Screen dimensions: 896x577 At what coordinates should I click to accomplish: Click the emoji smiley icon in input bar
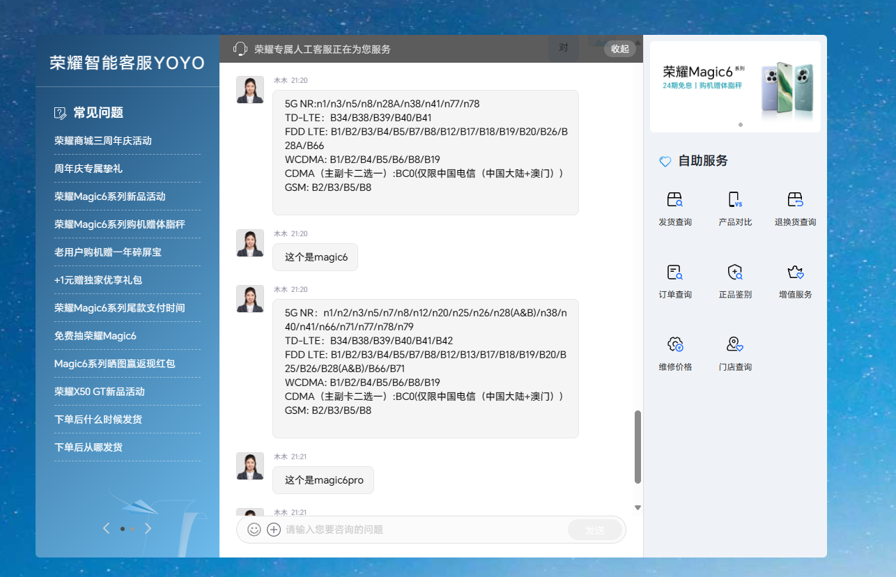254,530
